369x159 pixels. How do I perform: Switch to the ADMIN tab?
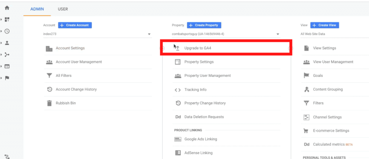(x=37, y=9)
